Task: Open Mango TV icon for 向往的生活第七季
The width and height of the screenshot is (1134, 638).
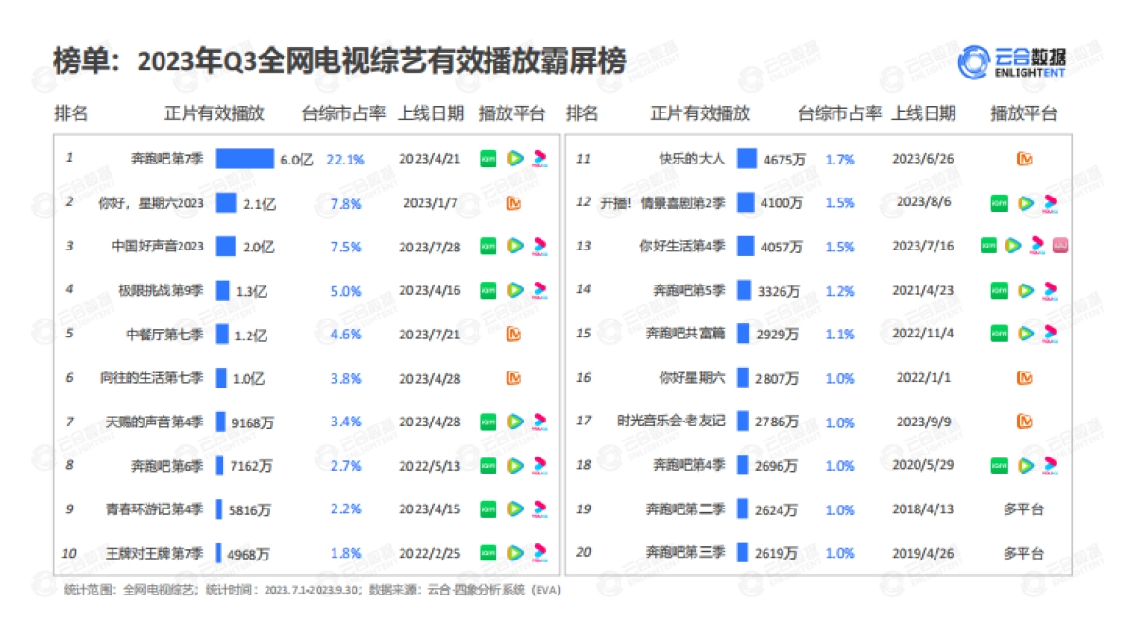Action: click(x=511, y=376)
